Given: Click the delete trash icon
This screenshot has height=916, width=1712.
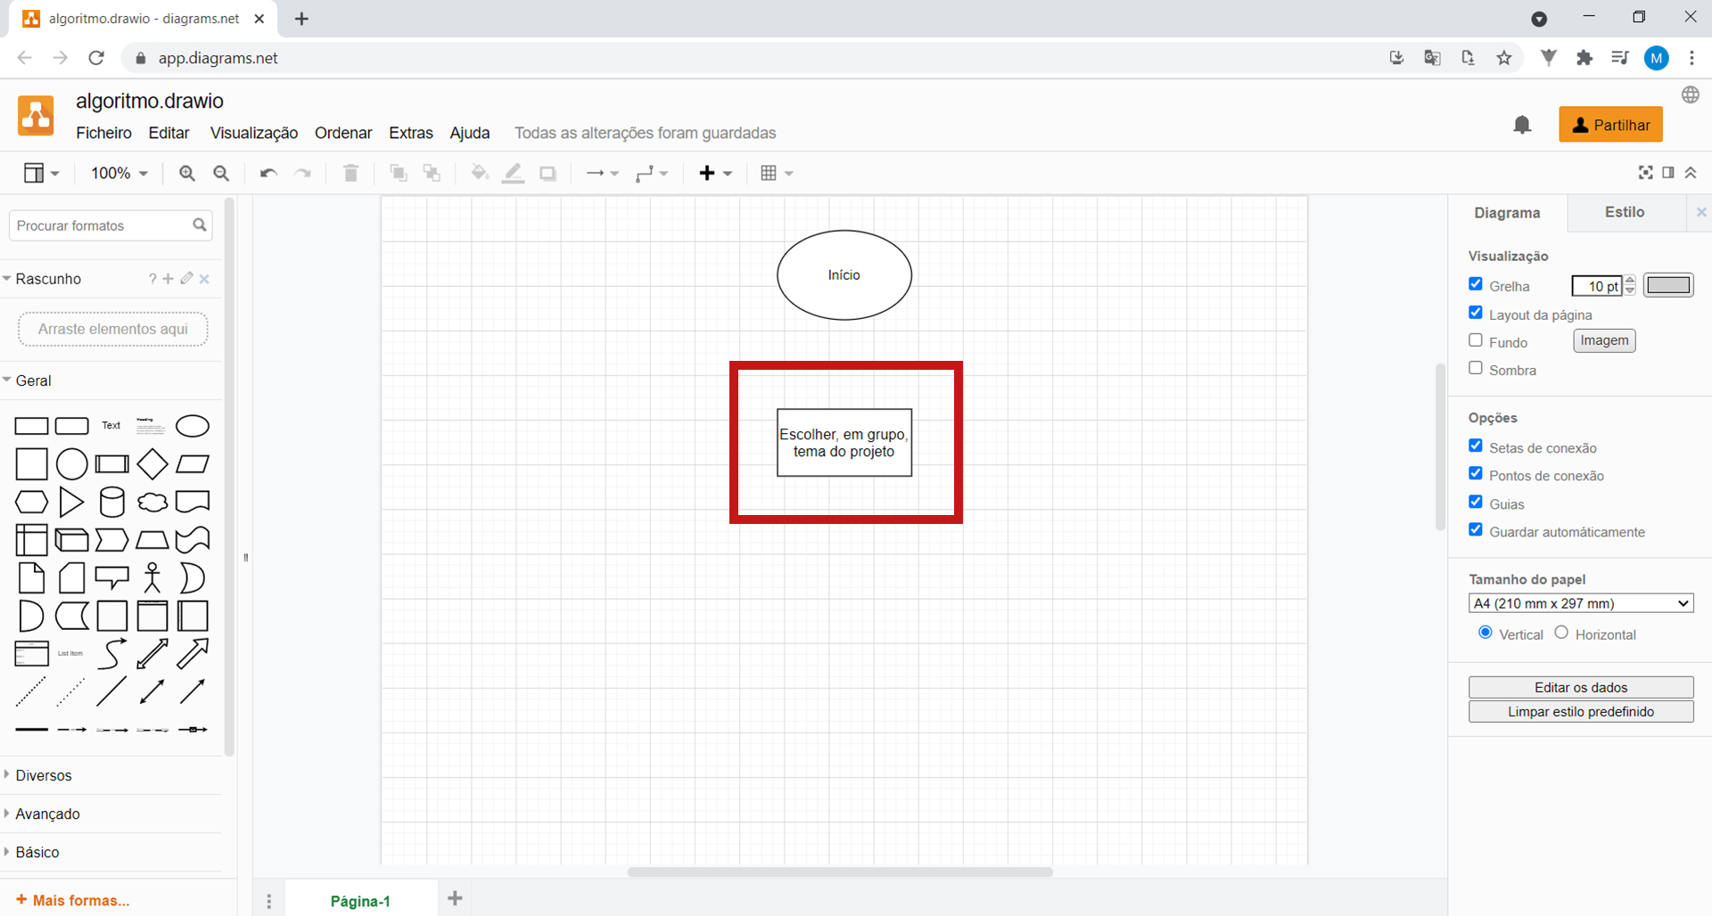Looking at the screenshot, I should pos(350,173).
